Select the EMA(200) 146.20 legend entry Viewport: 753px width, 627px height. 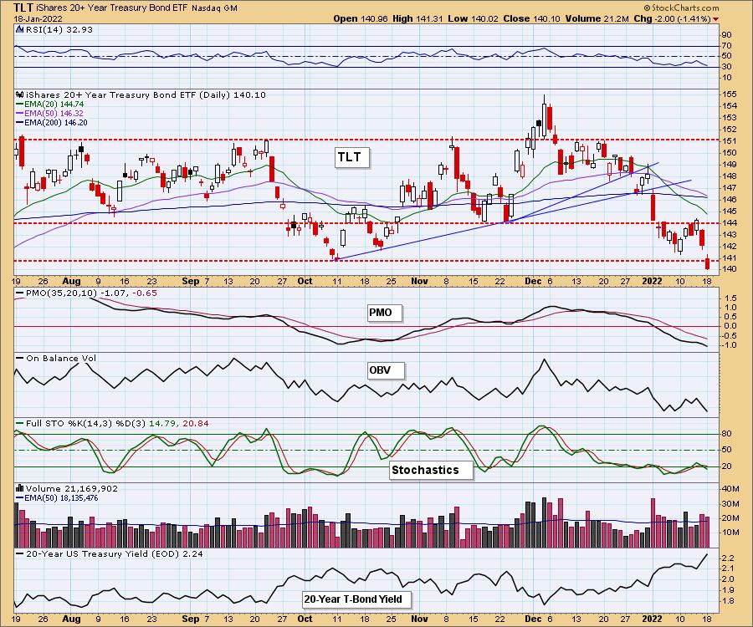pos(52,122)
